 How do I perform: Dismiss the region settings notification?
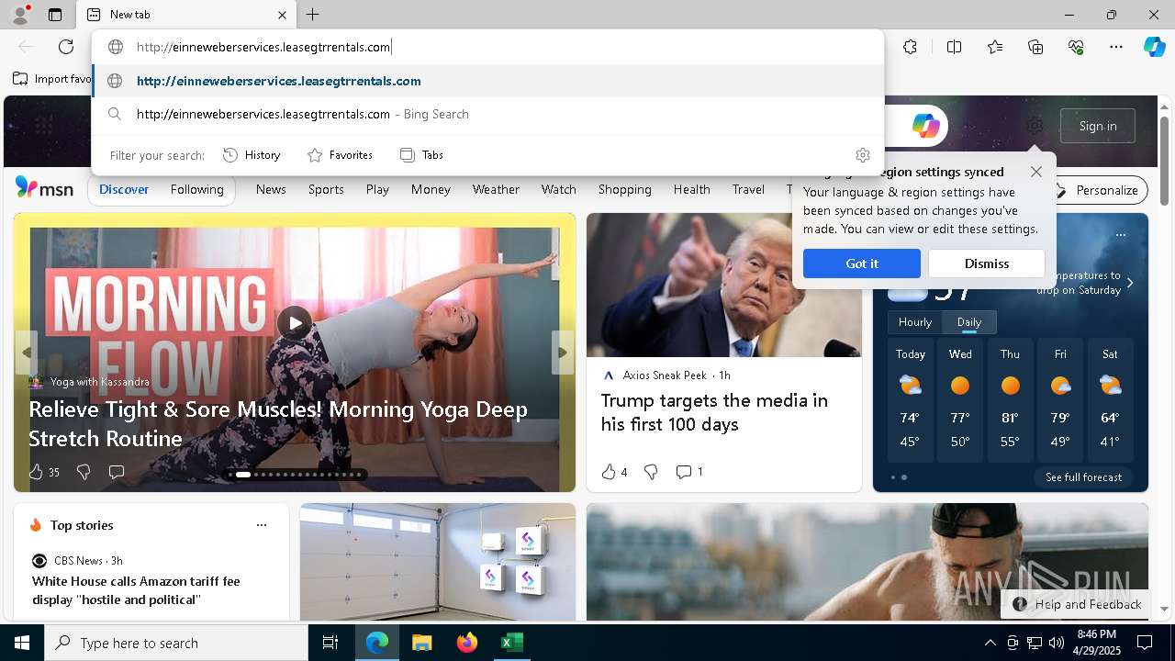[x=987, y=263]
